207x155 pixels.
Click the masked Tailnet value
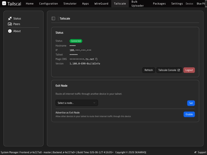point(74,55)
